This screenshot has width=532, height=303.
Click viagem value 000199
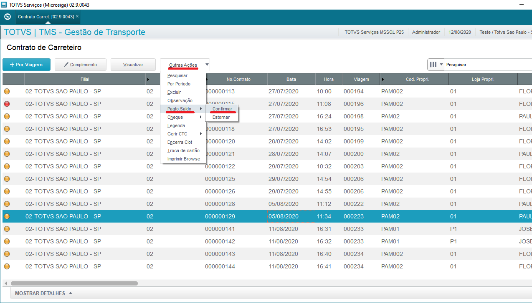click(x=354, y=141)
